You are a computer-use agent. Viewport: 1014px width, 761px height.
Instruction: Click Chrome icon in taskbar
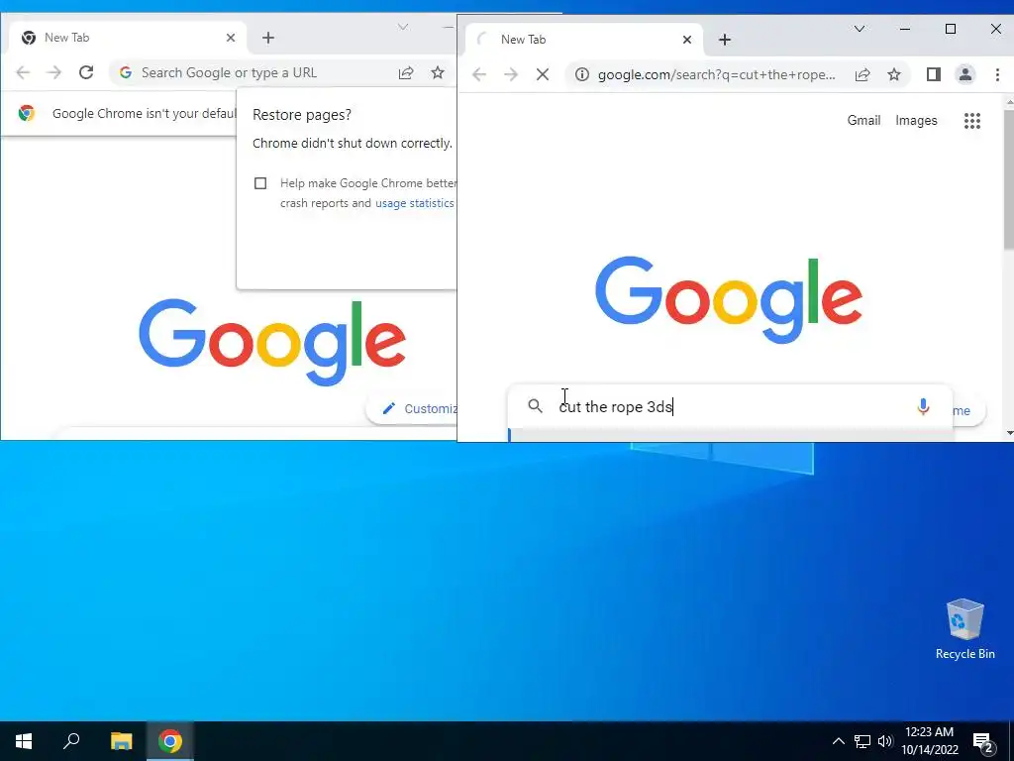[170, 741]
